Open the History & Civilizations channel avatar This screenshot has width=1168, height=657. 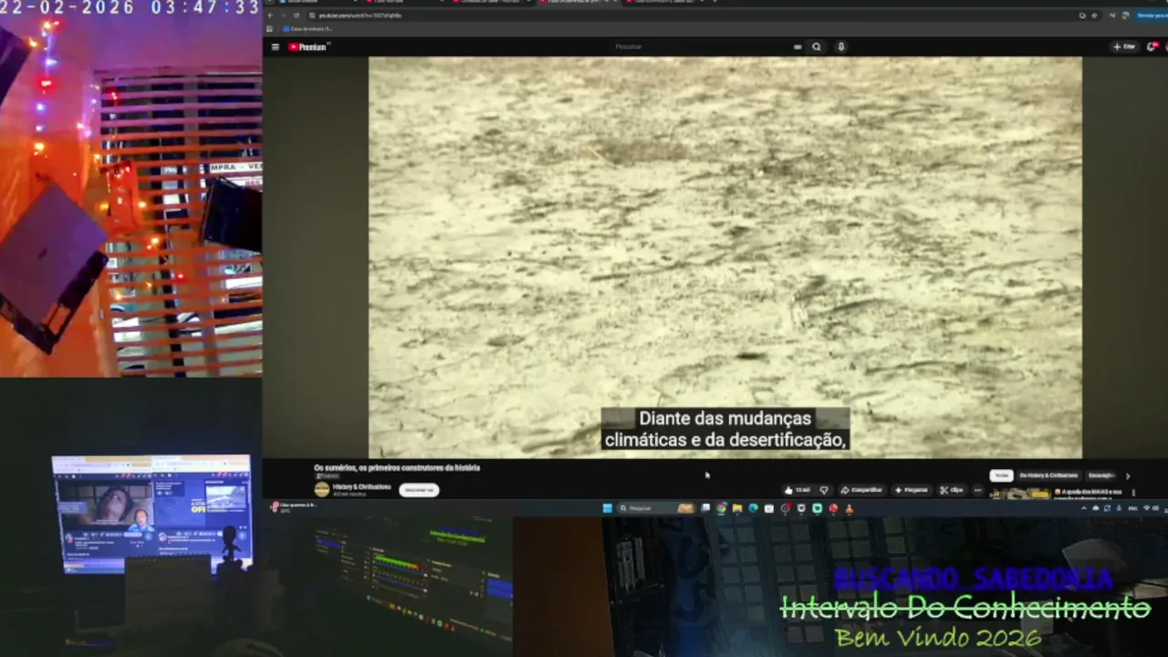321,490
